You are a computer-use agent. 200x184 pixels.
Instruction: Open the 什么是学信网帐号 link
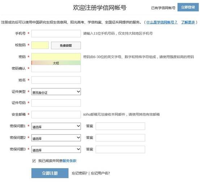(162, 22)
